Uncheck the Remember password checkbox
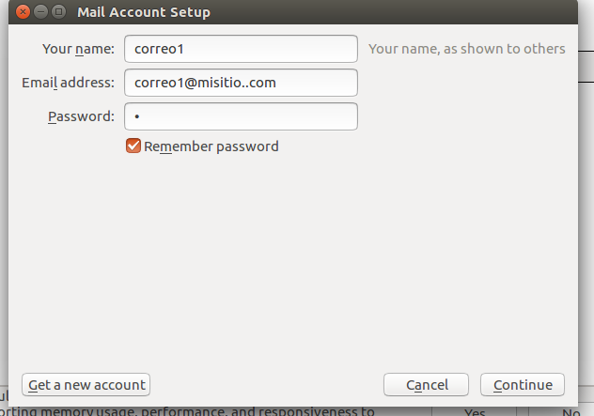Viewport: 594px width, 416px height. click(x=133, y=146)
